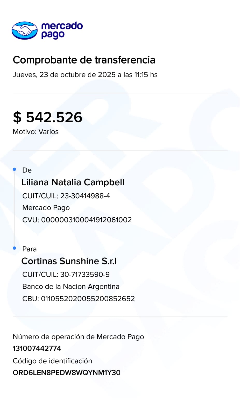Image resolution: width=240 pixels, height=400 pixels.
Task: Click recipient name Cortinas Sunshine S.r.l
Action: click(69, 261)
